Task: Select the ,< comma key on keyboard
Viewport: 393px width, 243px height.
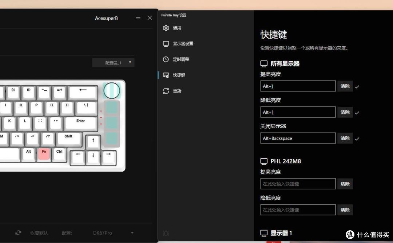Action: click(x=17, y=138)
